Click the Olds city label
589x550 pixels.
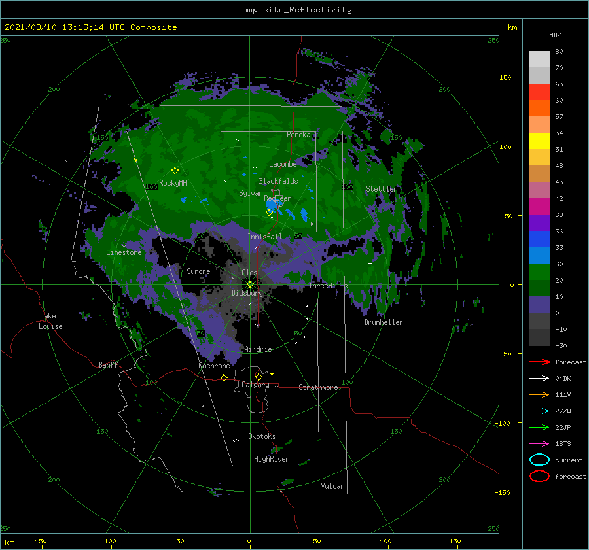coord(249,273)
